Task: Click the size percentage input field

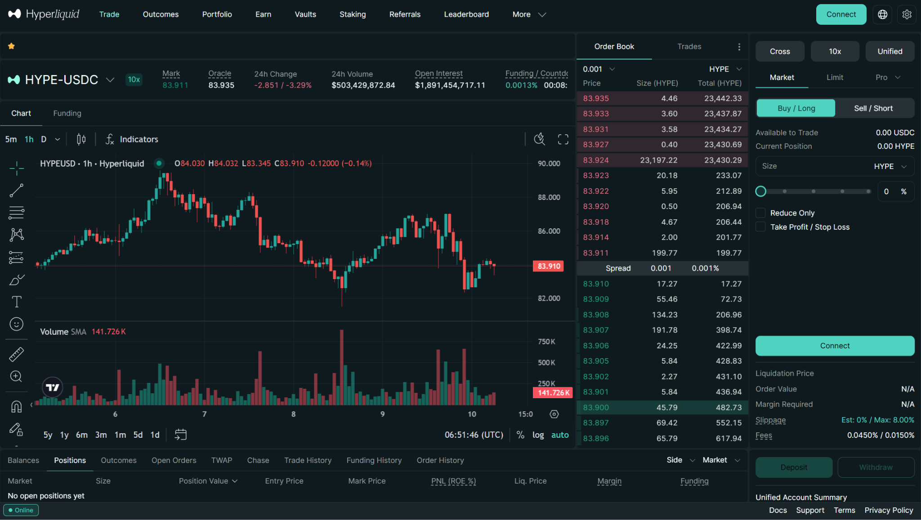Action: click(896, 191)
